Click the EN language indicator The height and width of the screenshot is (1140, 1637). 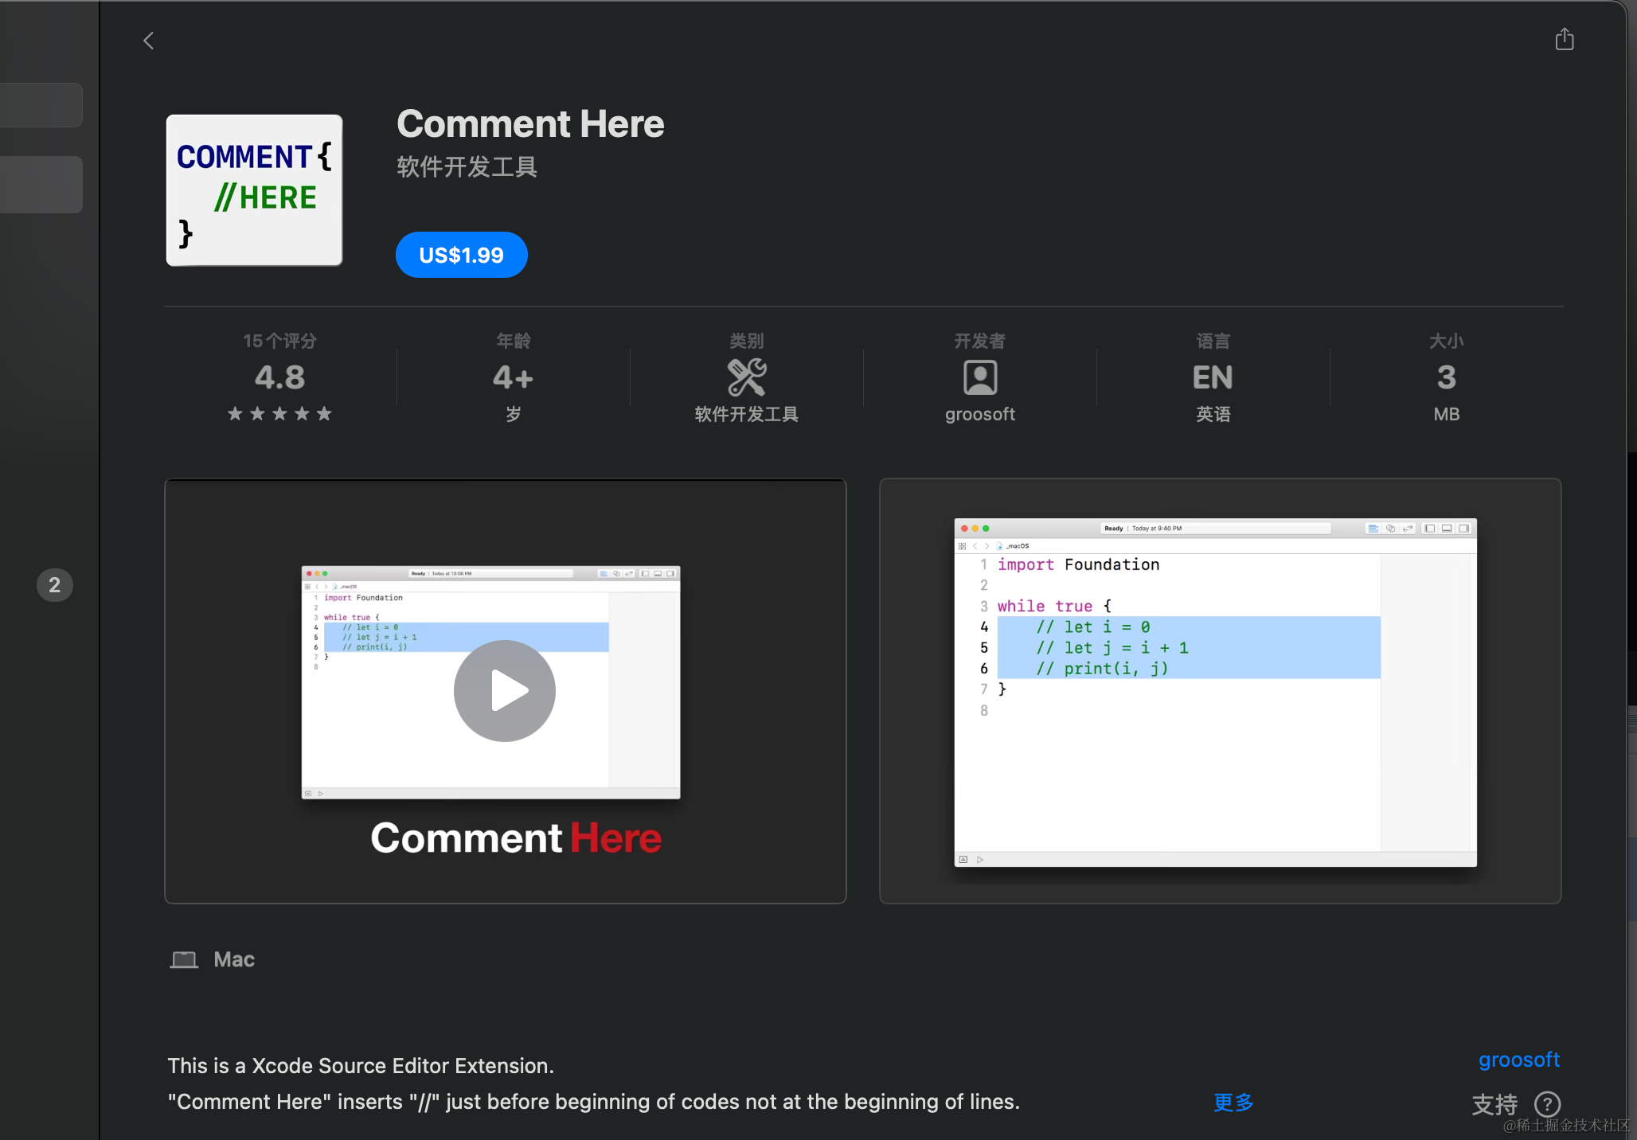pyautogui.click(x=1212, y=377)
